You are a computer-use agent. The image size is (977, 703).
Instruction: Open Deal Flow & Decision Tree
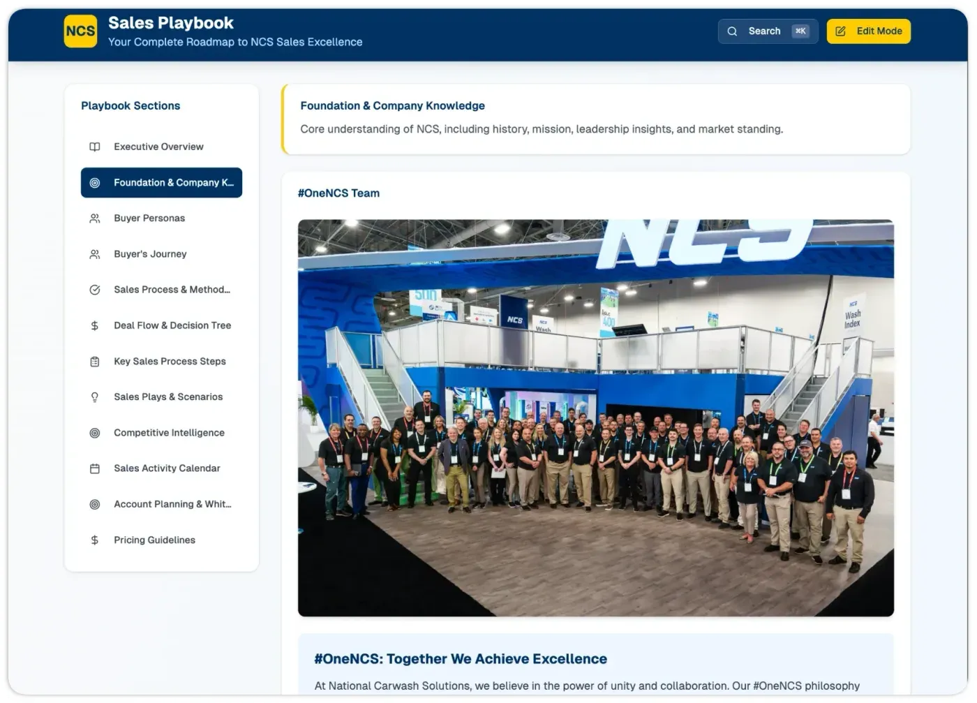[x=161, y=326]
